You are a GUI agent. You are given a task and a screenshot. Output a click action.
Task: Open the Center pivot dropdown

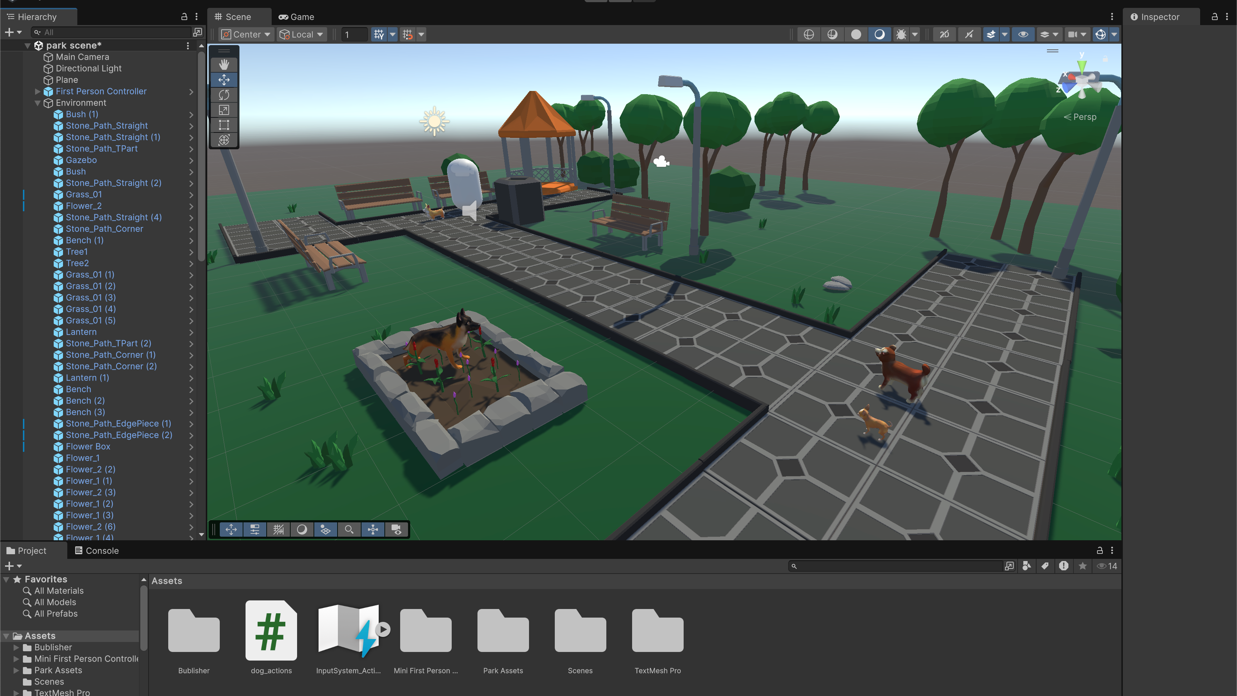point(246,34)
